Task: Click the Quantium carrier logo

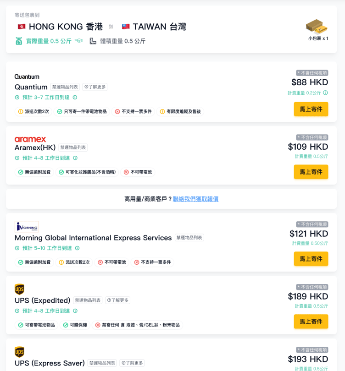Action: [27, 76]
